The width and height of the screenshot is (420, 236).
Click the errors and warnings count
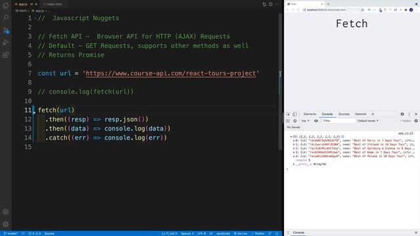[35, 233]
